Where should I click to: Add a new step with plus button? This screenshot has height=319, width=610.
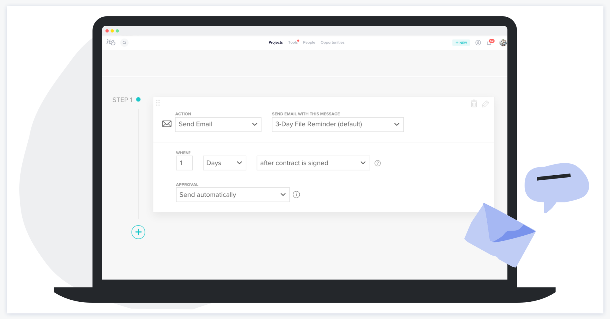[138, 232]
